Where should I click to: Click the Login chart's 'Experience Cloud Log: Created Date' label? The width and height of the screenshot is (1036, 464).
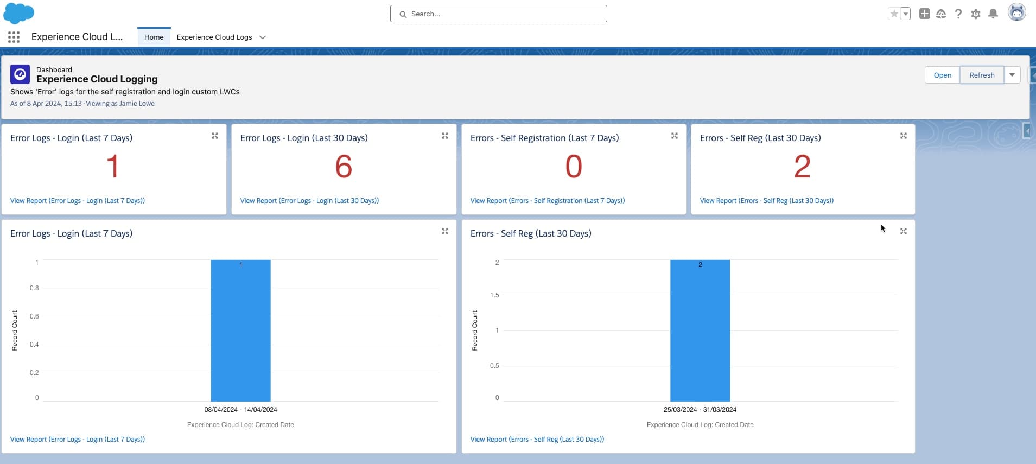point(240,425)
